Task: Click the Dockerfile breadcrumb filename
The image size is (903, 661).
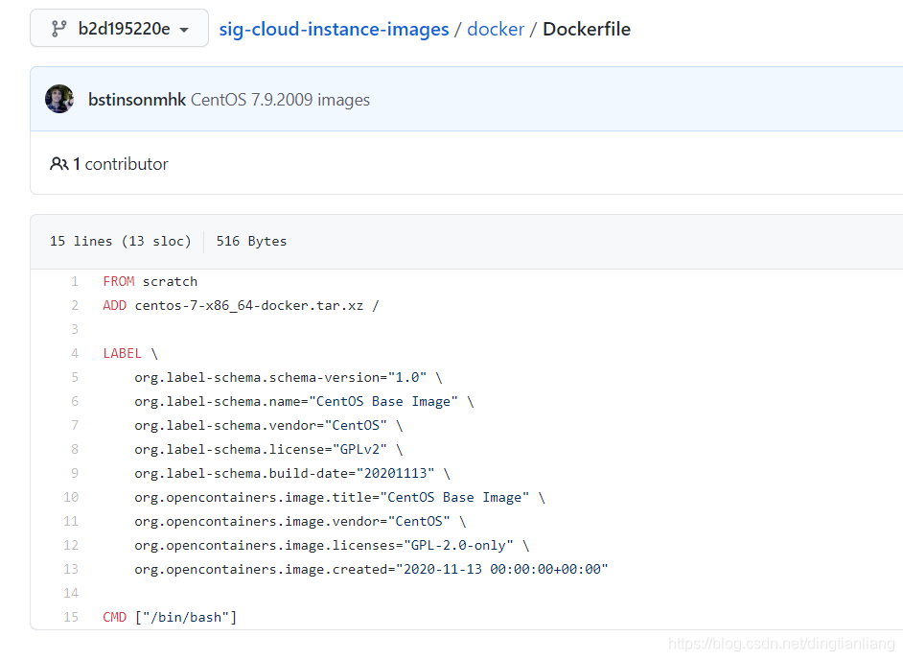Action: 587,29
